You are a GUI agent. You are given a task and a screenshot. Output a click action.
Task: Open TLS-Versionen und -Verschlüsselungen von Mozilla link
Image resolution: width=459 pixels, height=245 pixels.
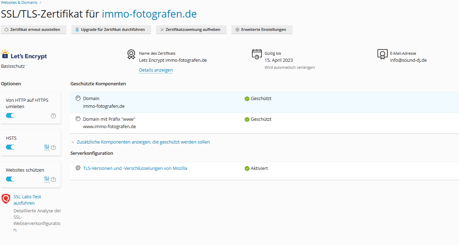(x=135, y=168)
